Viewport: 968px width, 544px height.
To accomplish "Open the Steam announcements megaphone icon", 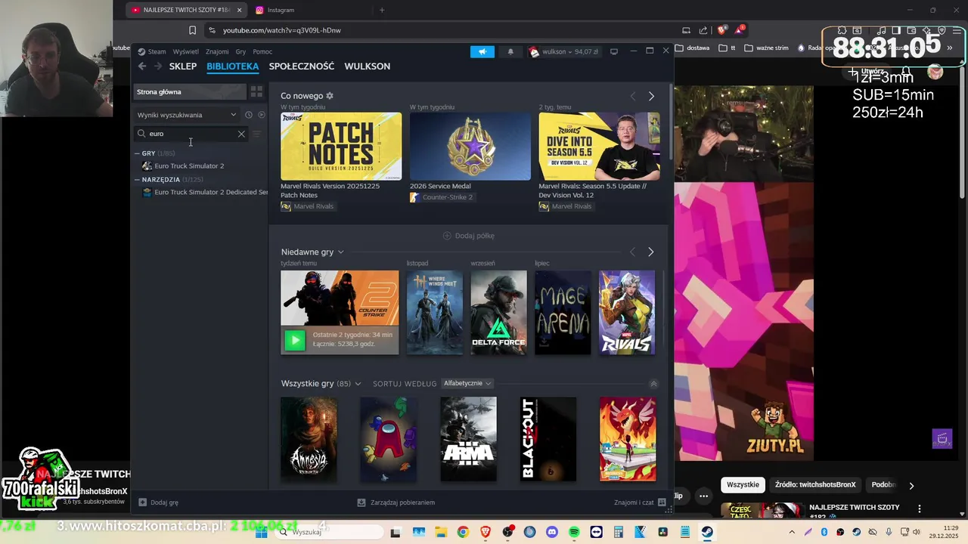I will click(x=482, y=51).
